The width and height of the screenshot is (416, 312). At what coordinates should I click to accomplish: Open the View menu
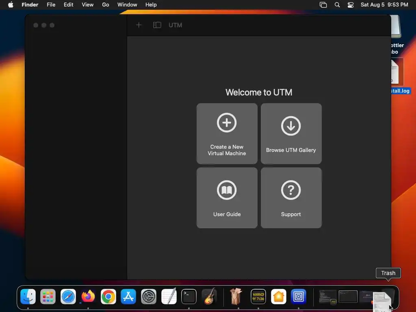pyautogui.click(x=88, y=4)
